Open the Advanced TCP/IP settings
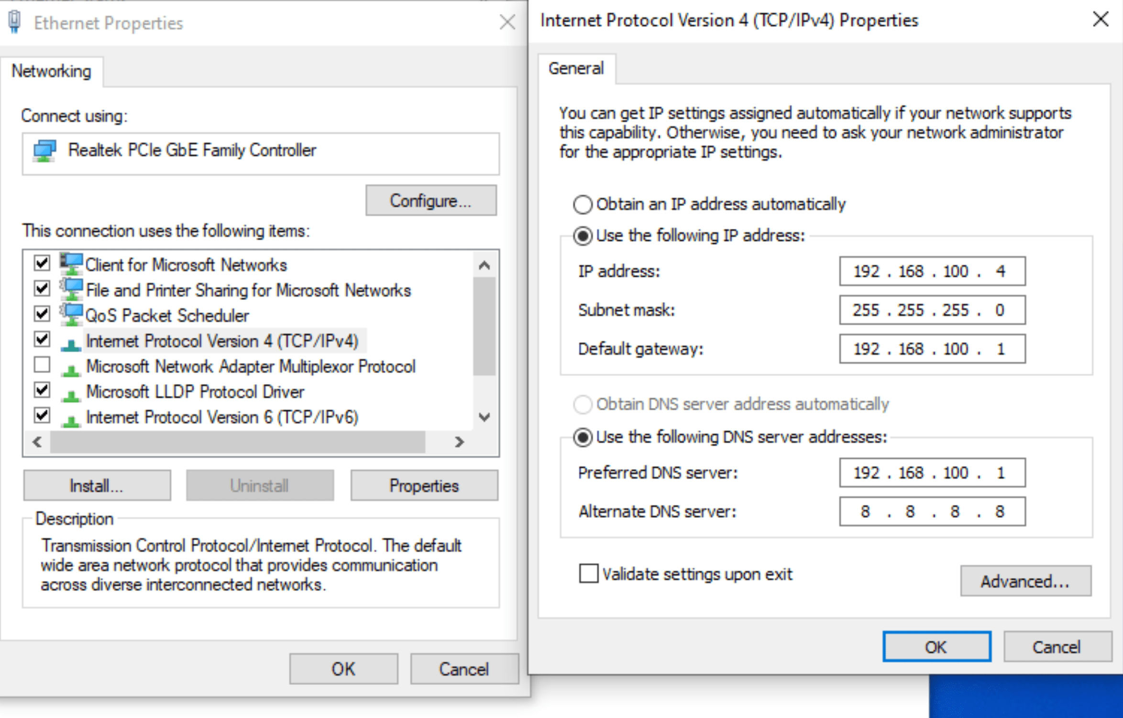The width and height of the screenshot is (1123, 718). point(1025,581)
